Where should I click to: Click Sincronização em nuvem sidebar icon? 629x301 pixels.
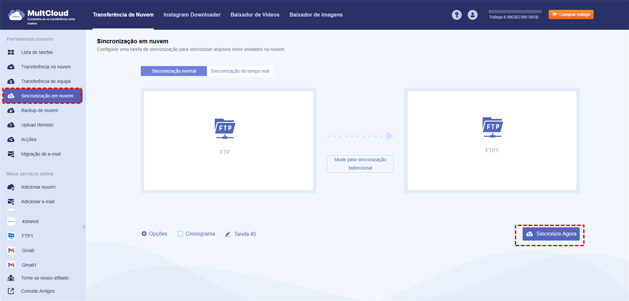coord(11,96)
